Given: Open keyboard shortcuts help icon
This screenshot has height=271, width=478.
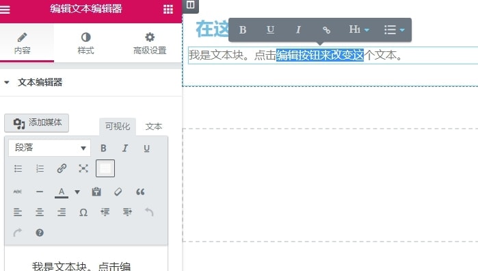Looking at the screenshot, I should tap(40, 233).
